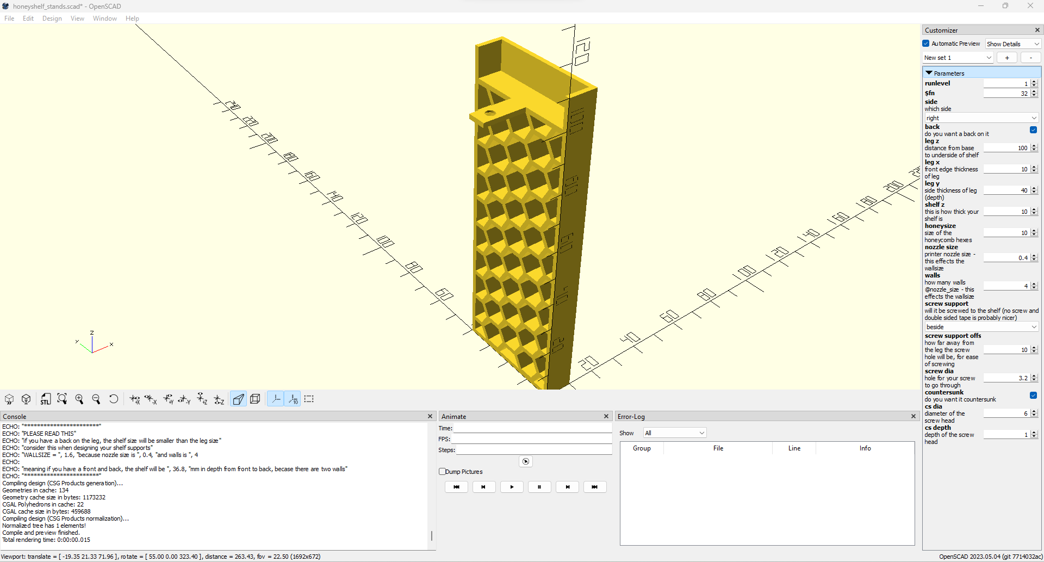
Task: Select the Zoom Out tool
Action: (x=96, y=399)
